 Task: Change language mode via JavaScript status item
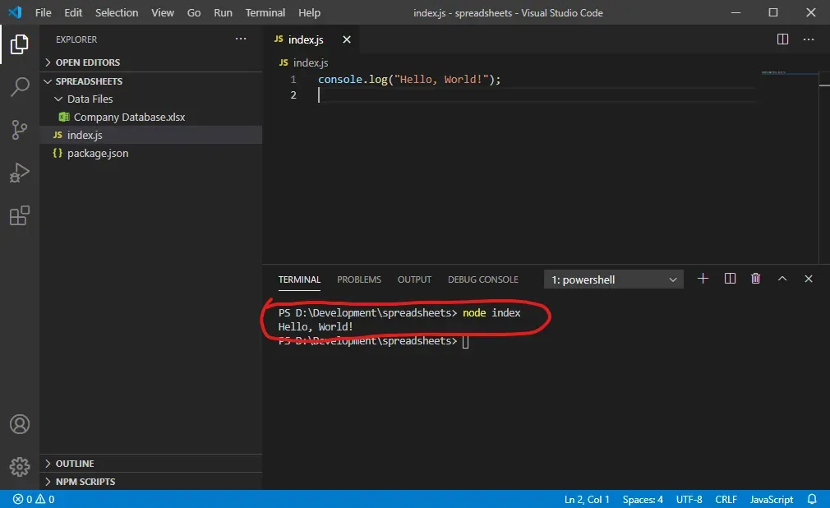coord(771,499)
